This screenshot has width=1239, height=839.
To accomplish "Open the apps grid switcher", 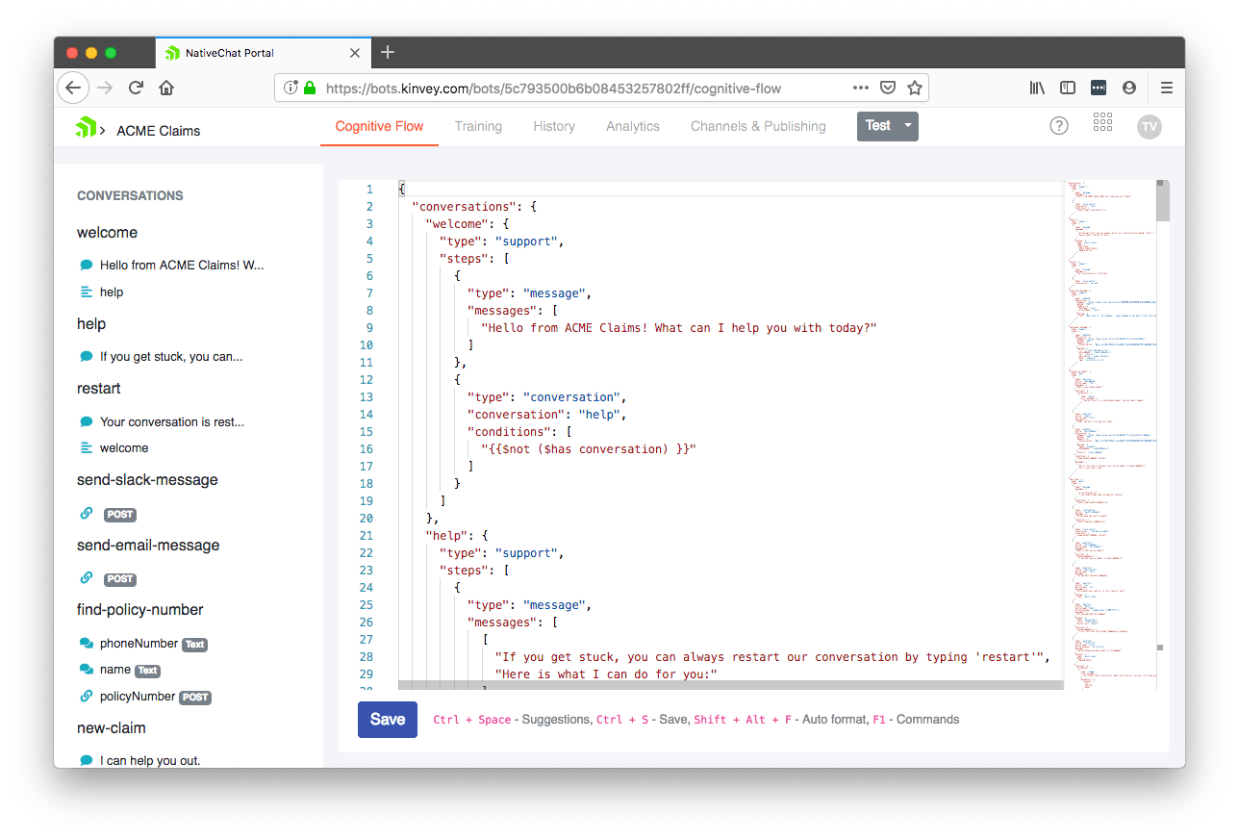I will (1103, 123).
